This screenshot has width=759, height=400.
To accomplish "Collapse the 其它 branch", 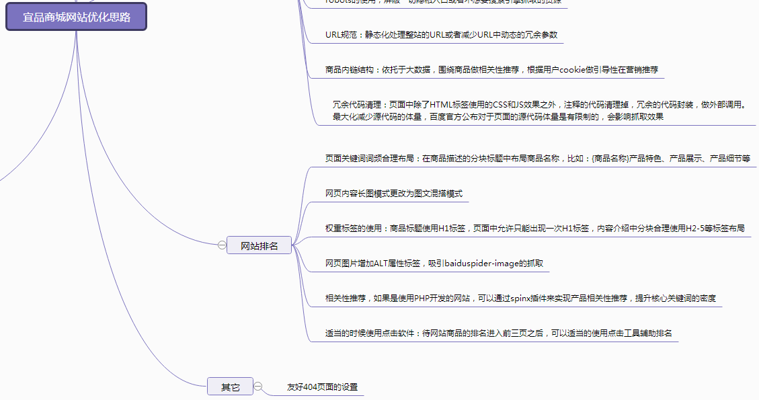I will pos(257,387).
